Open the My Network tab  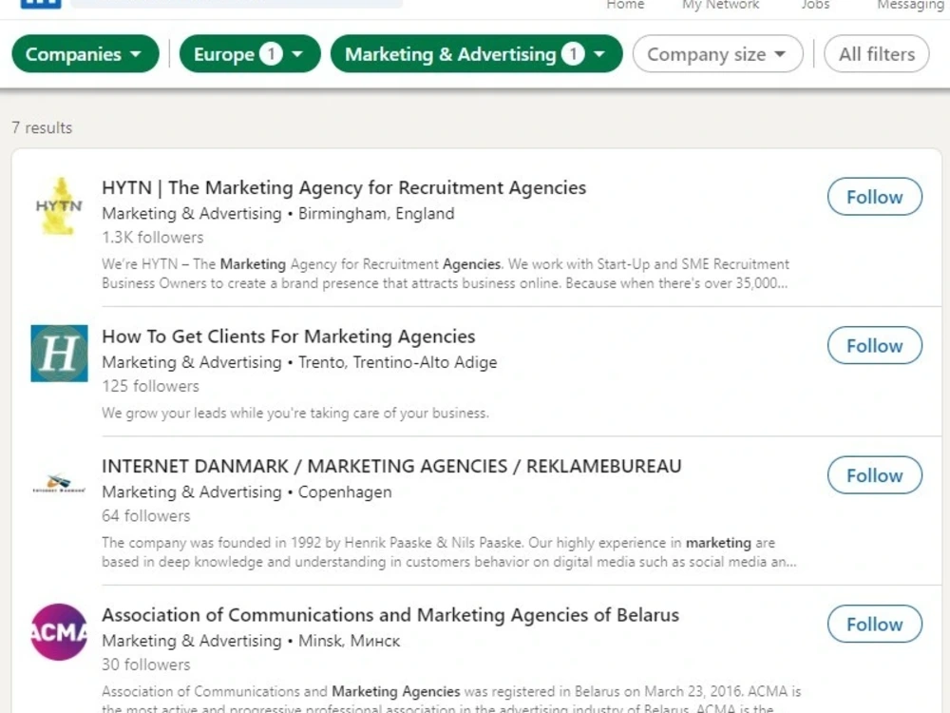(x=720, y=4)
